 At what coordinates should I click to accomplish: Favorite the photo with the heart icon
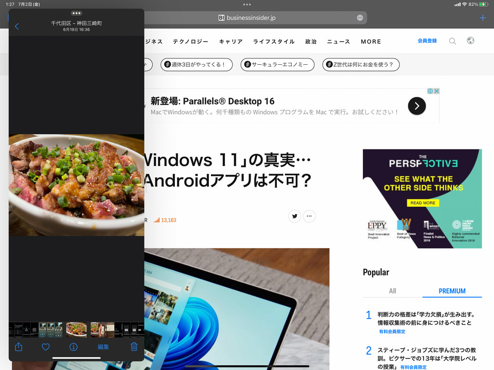[46, 347]
